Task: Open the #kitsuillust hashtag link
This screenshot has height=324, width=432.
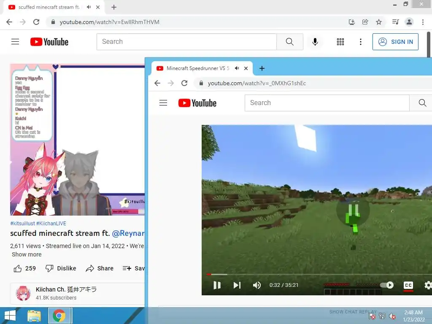Action: [23, 224]
